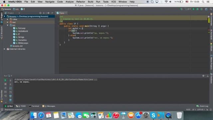Click the up arrow in Run console toolbar
Screen dimensions: 213x120
[x=10, y=80]
